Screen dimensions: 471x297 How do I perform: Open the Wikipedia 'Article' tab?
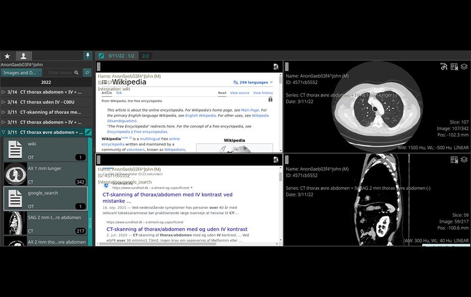pyautogui.click(x=107, y=93)
